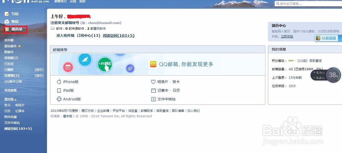Image resolution: width=342 pixels, height=153 pixels.
Task: Click underlined 阅读空间(103+5) in main area
Action: pyautogui.click(x=119, y=36)
